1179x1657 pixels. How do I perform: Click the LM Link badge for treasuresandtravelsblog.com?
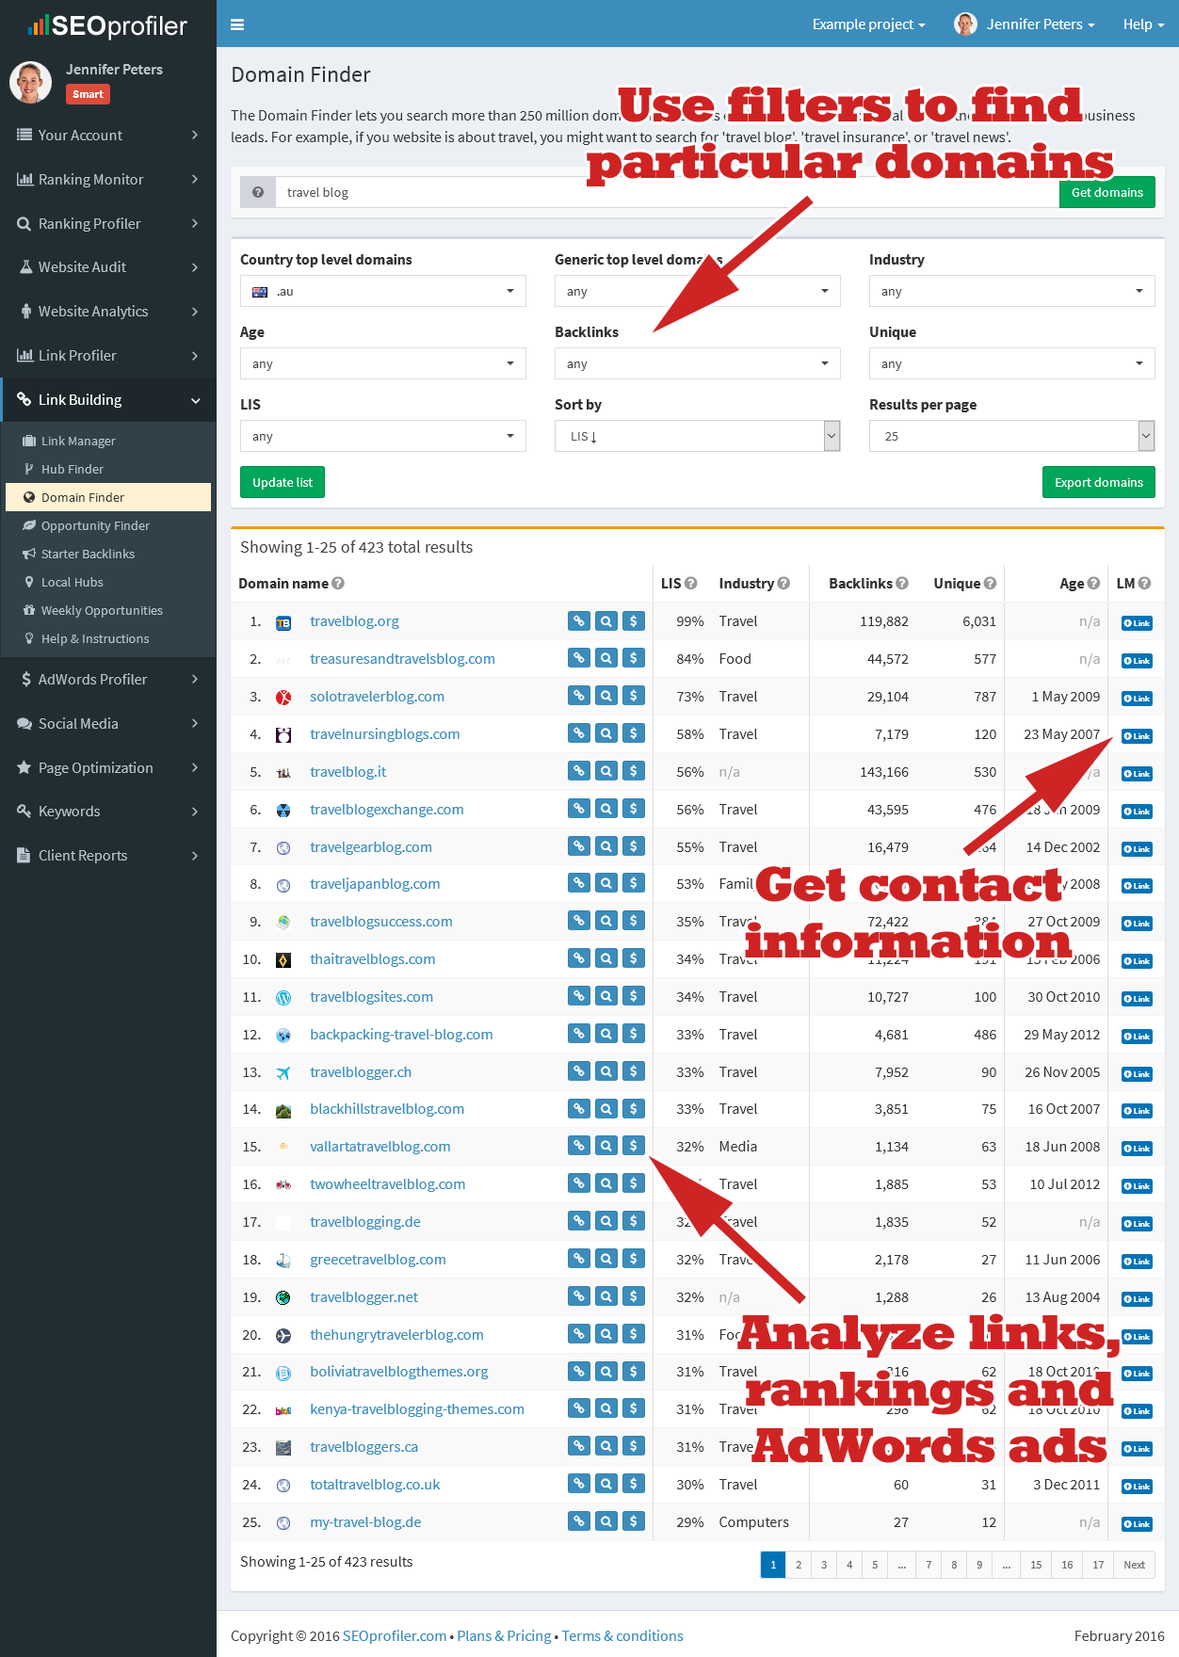click(x=1137, y=660)
